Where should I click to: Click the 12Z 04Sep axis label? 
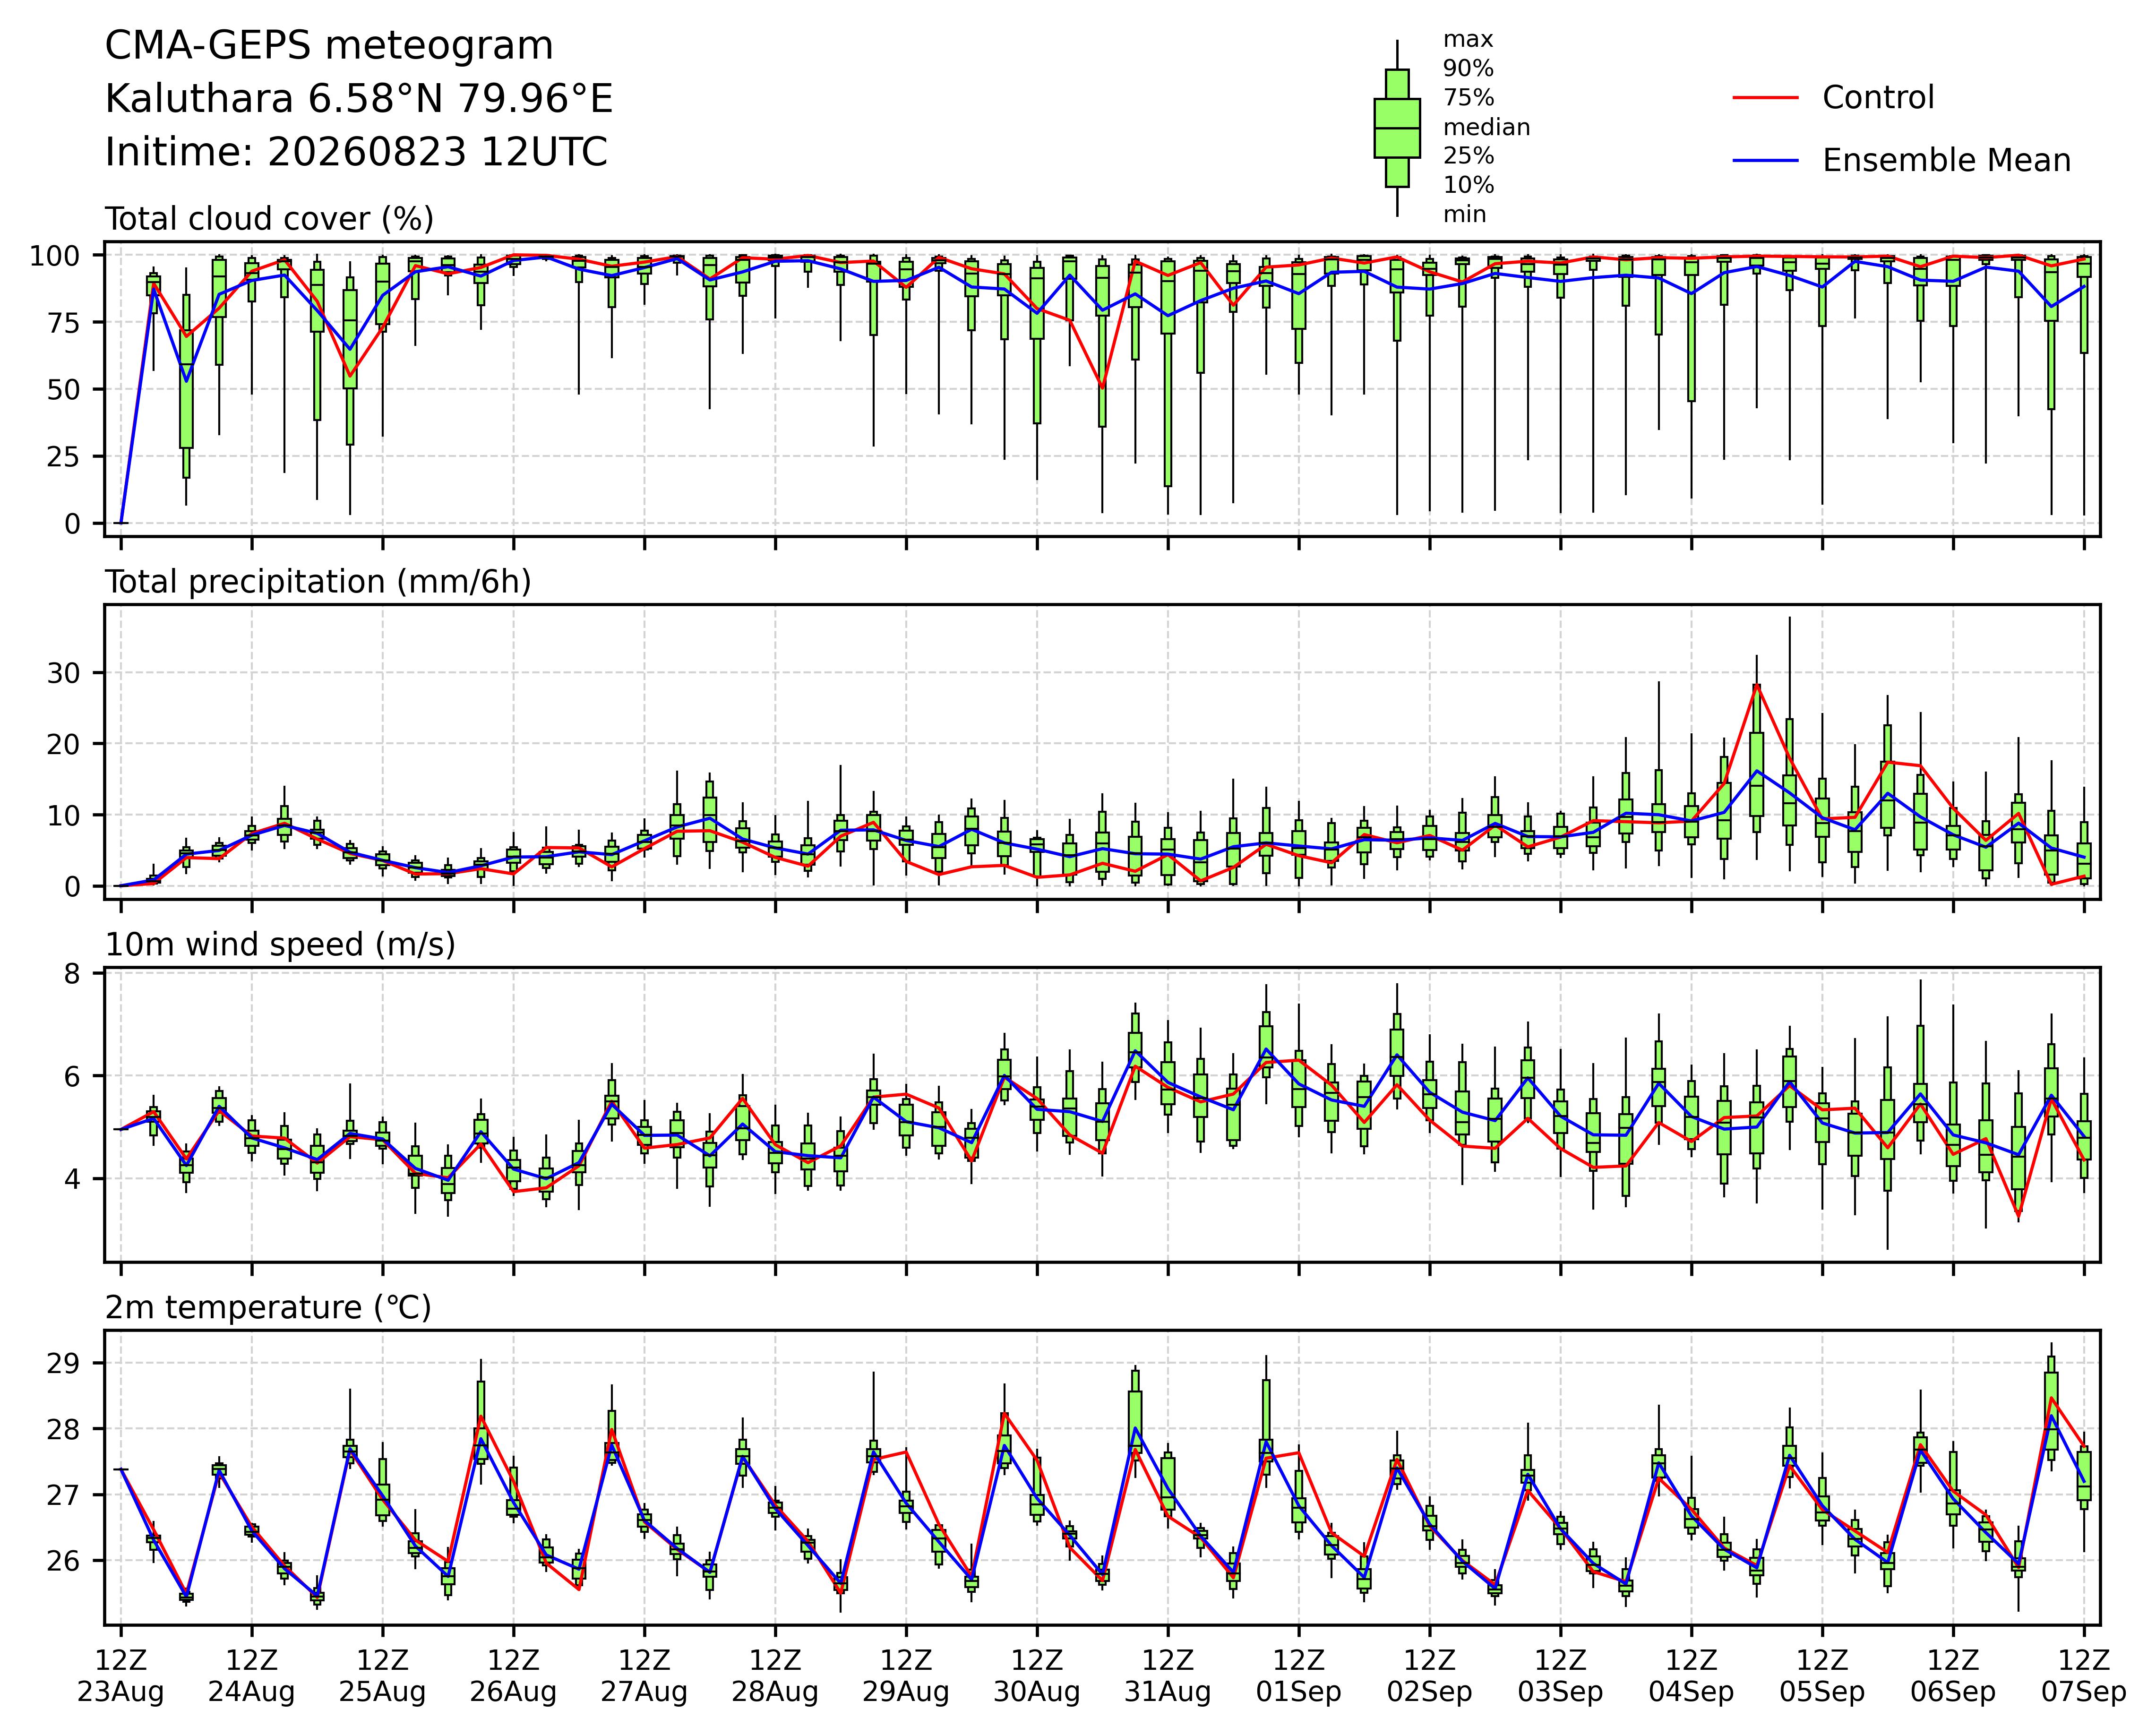pos(1691,1676)
